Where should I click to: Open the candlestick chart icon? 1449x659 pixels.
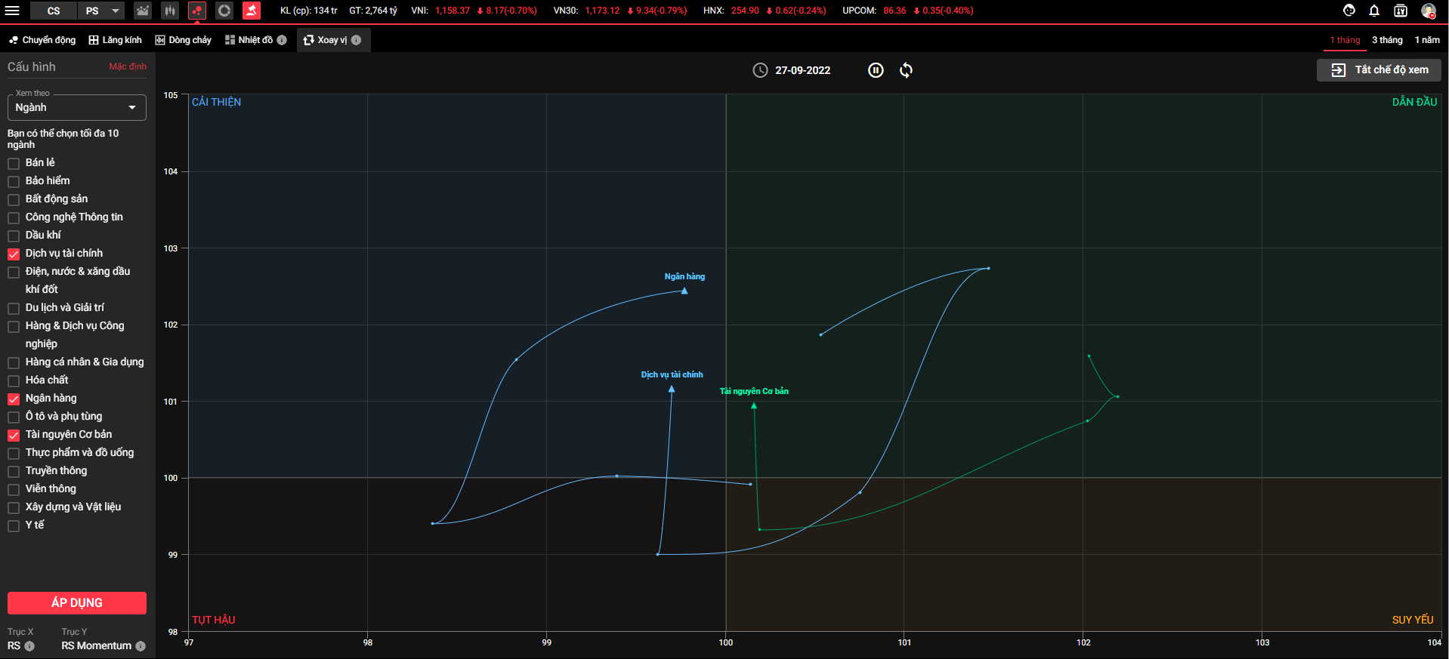pyautogui.click(x=170, y=11)
